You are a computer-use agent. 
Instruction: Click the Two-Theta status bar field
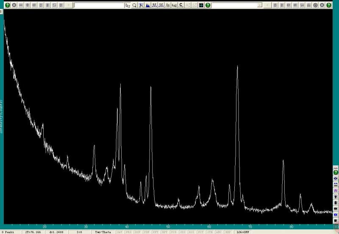[x=103, y=232]
